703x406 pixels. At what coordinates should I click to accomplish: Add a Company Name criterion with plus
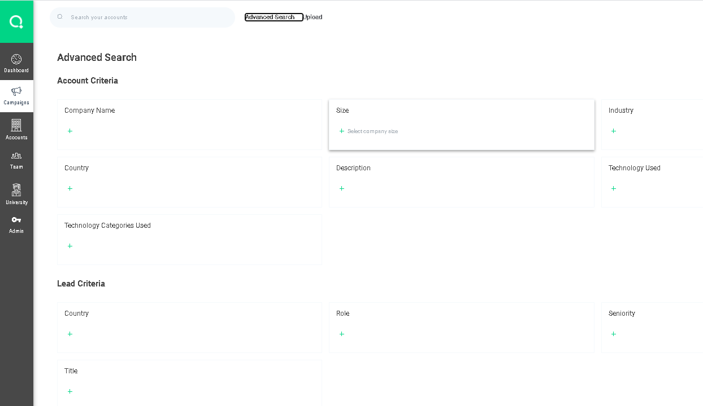(x=70, y=131)
